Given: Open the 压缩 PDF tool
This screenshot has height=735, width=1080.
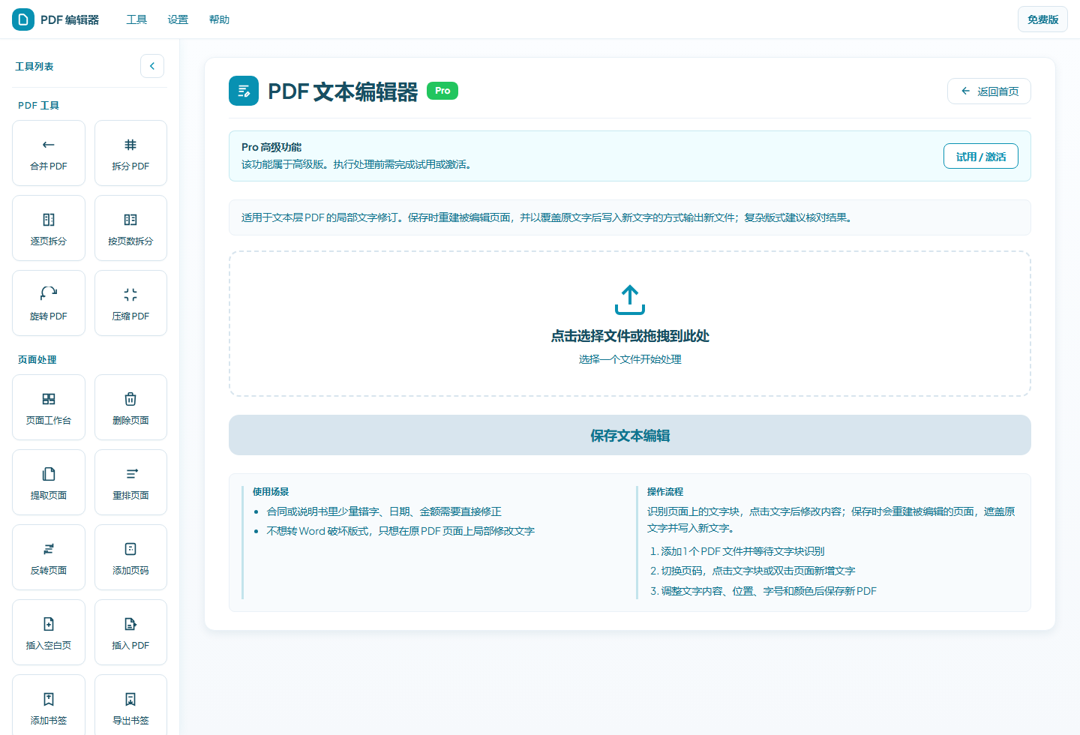Looking at the screenshot, I should 130,303.
